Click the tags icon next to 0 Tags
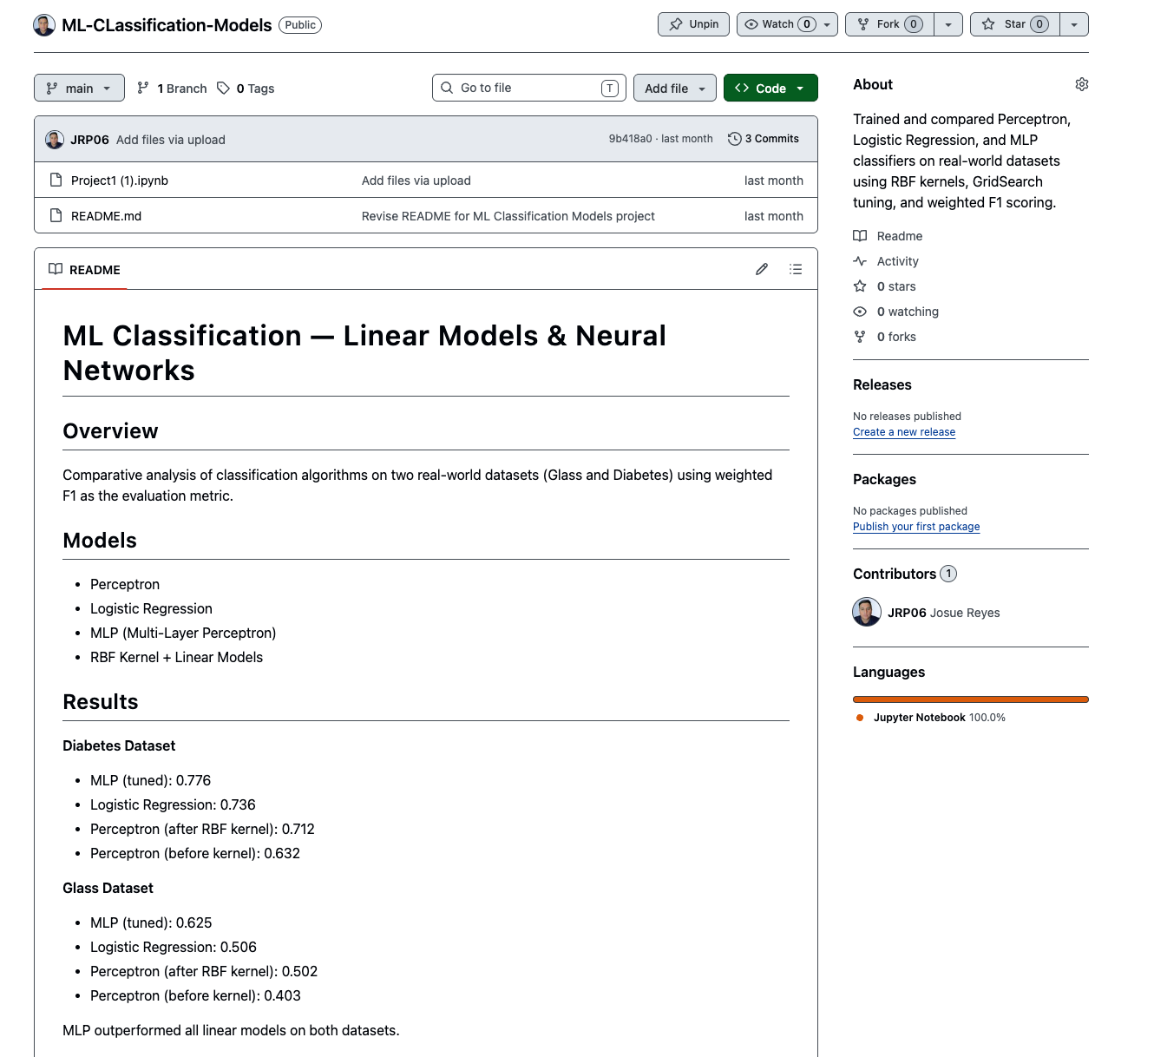 tap(224, 88)
